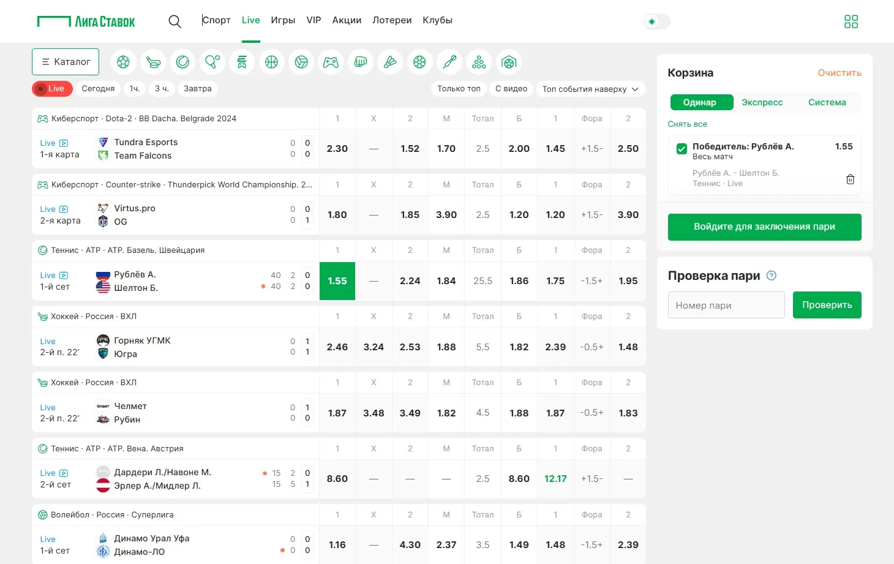This screenshot has height=564, width=894.
Task: Open the Акции menu item
Action: [x=347, y=20]
